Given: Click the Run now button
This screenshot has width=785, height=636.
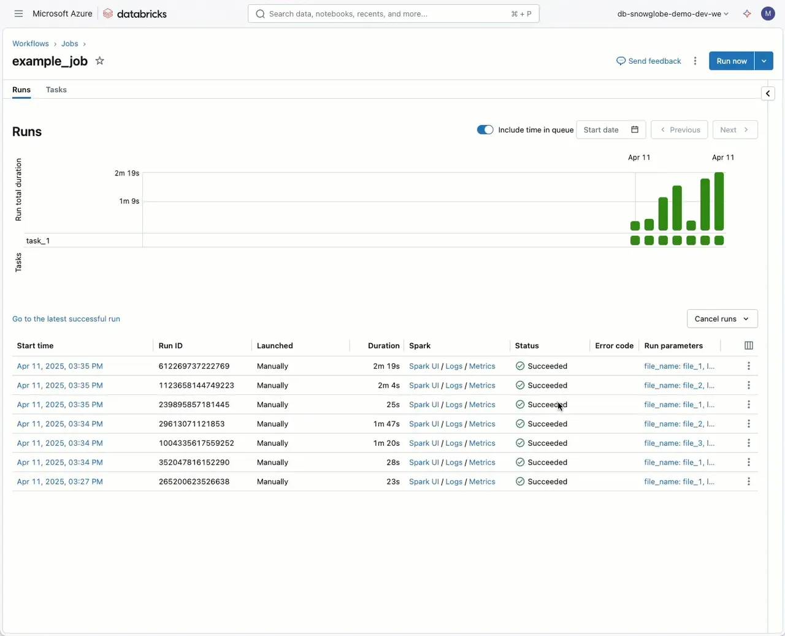Looking at the screenshot, I should 732,61.
